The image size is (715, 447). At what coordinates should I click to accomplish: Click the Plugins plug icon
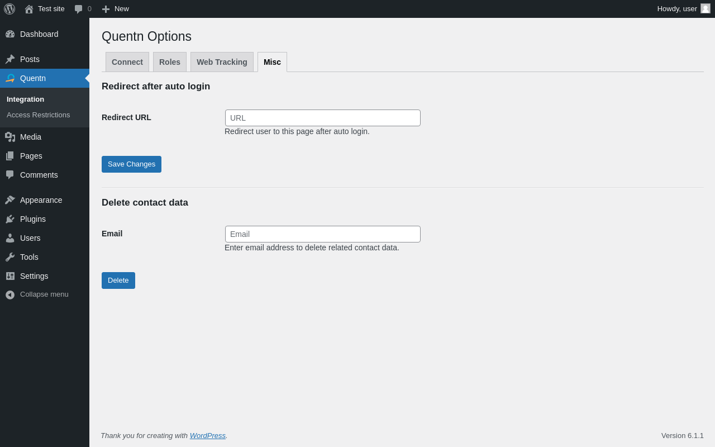tap(10, 219)
